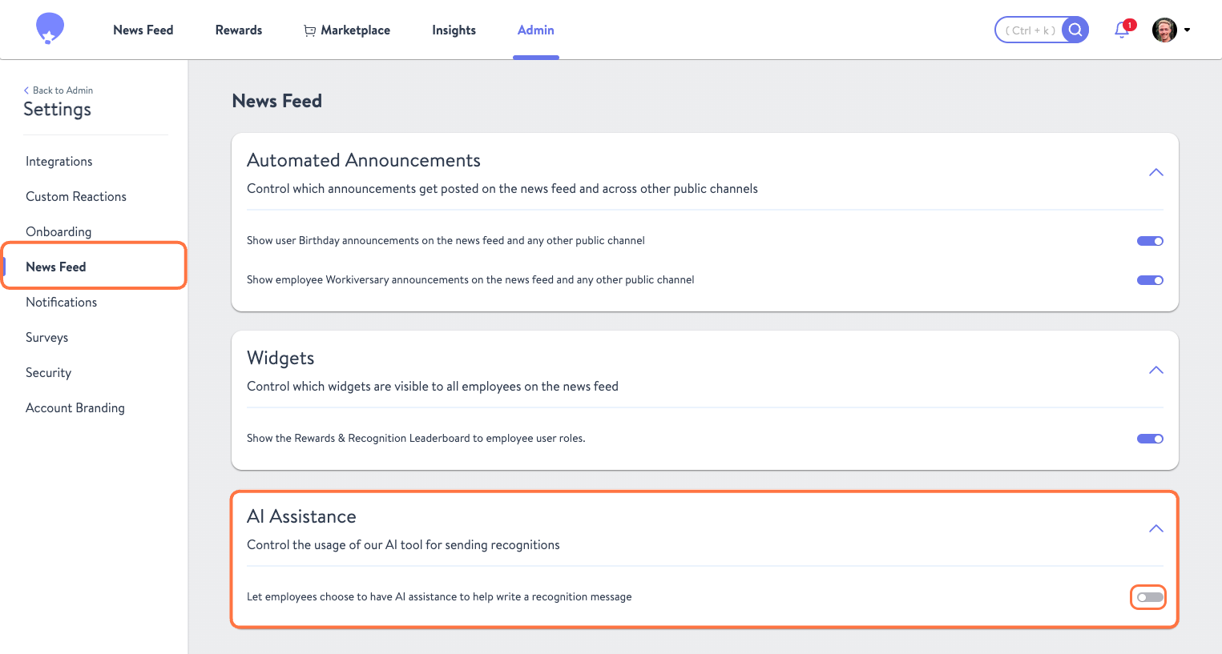Switch to the Insights tab

point(454,30)
